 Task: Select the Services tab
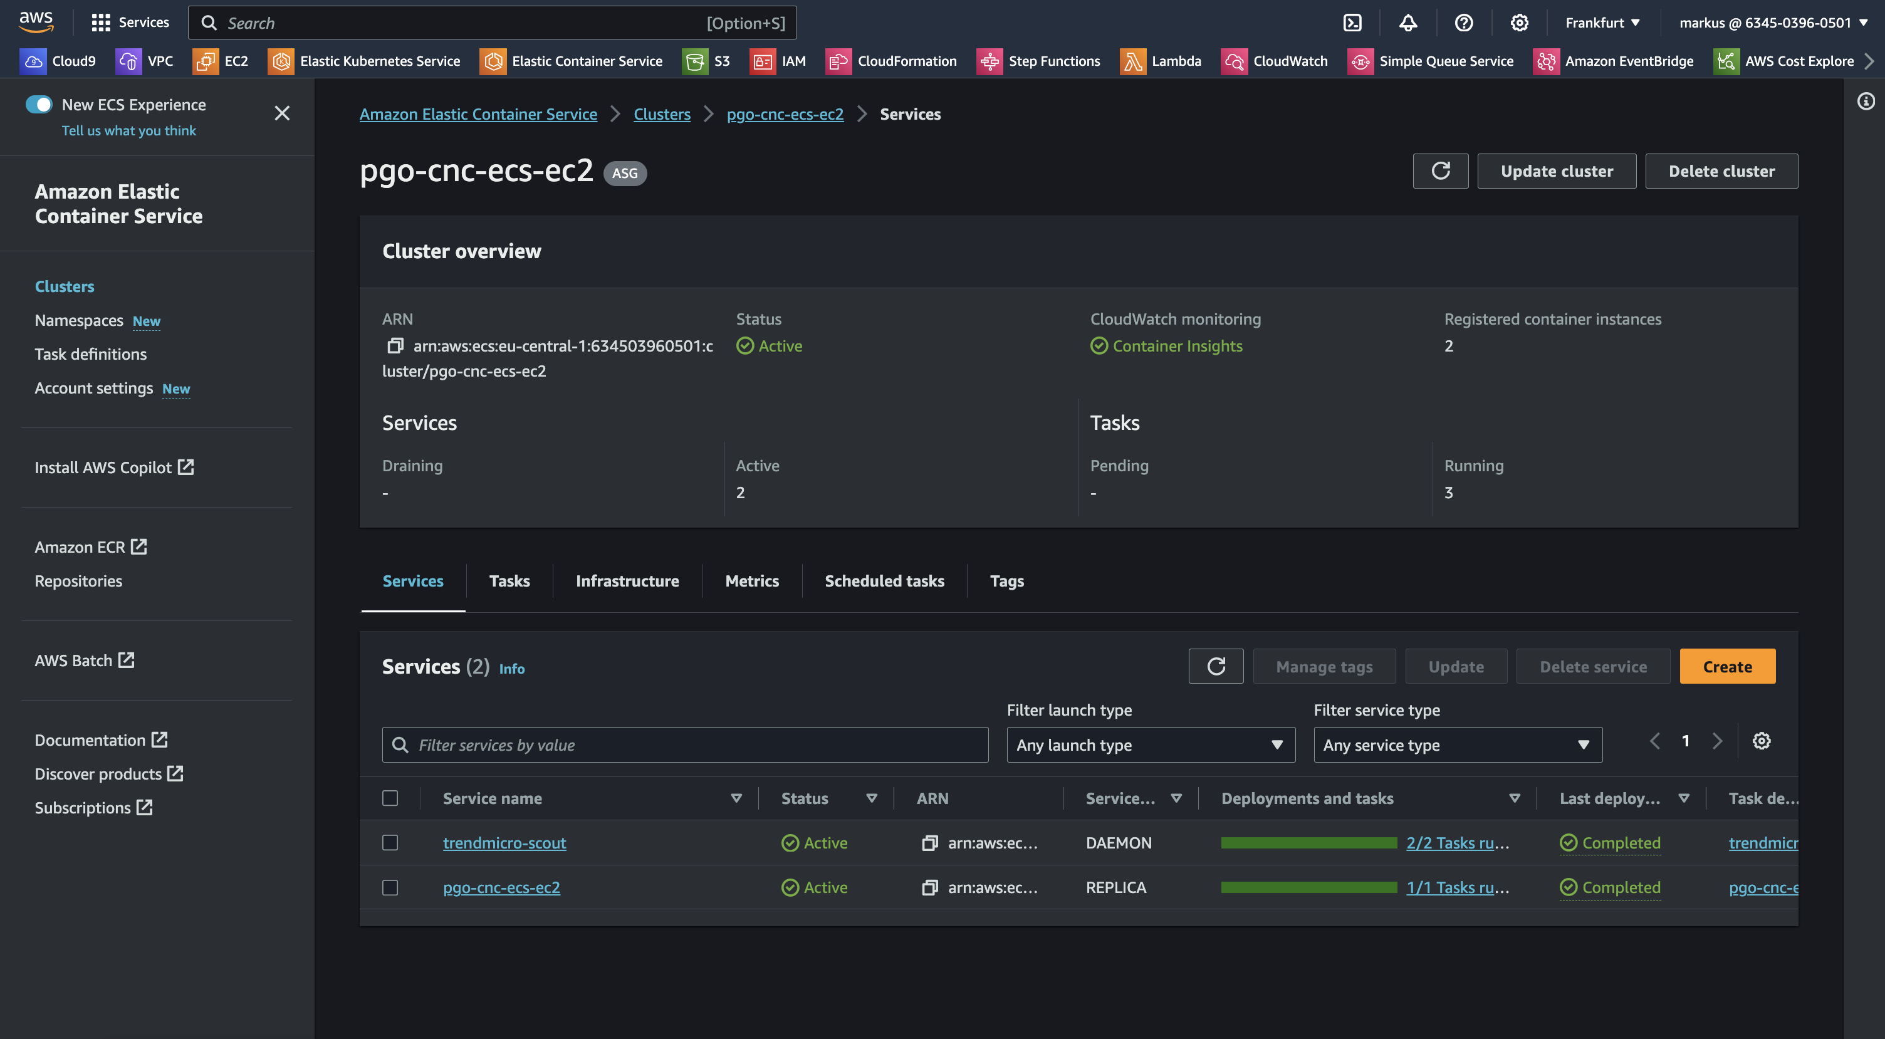coord(413,581)
